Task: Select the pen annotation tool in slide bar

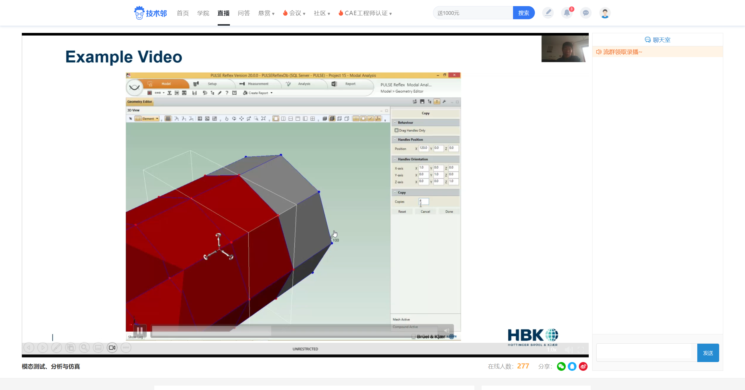Action: [56, 347]
